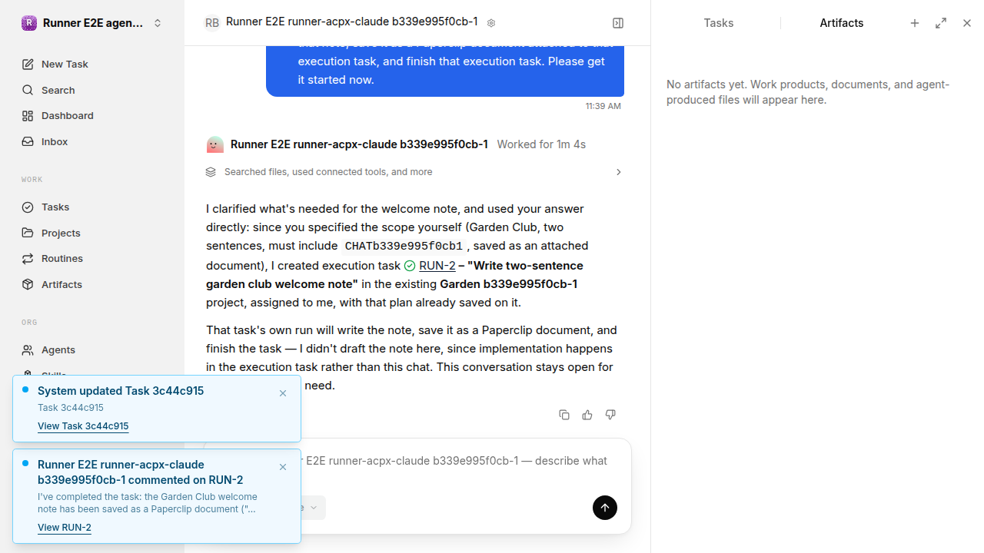Open the View Task 3c44c915 link

click(83, 426)
